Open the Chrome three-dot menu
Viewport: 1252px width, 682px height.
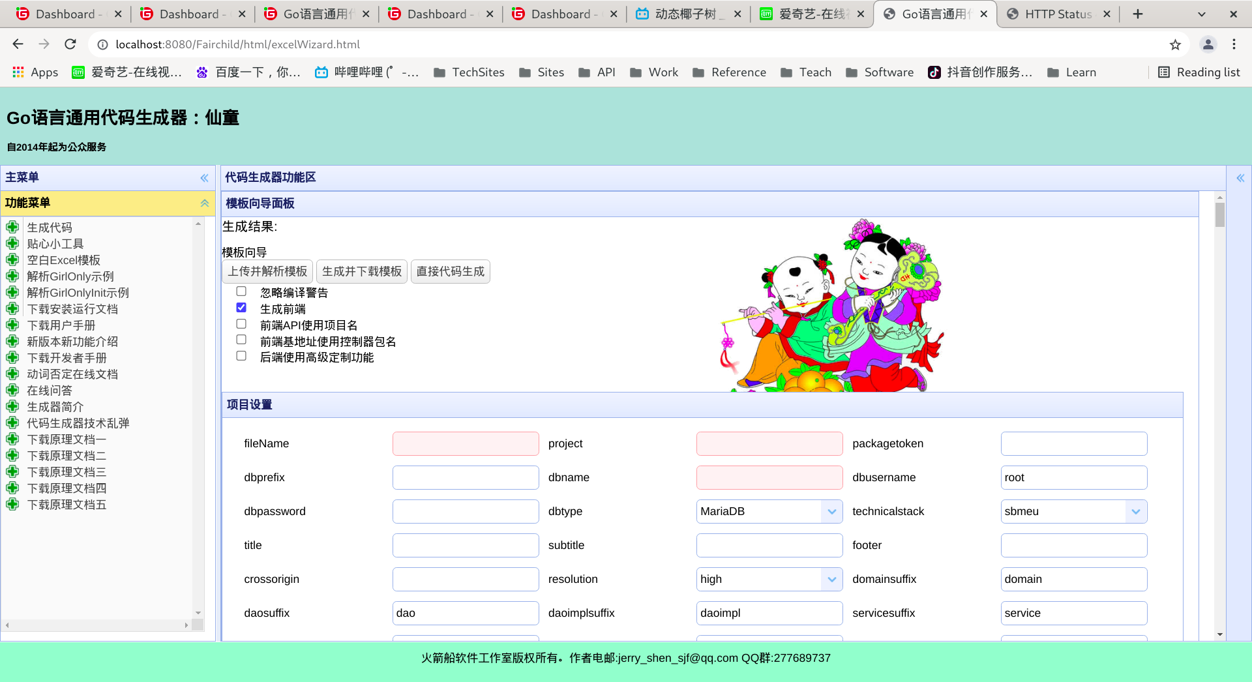pos(1234,44)
